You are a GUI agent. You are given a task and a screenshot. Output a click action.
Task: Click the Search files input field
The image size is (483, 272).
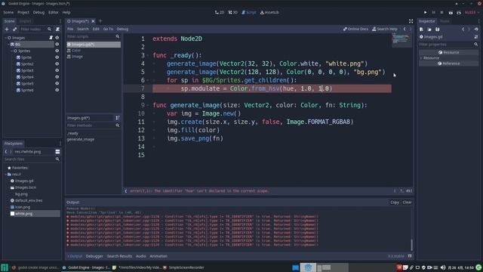tap(32, 159)
